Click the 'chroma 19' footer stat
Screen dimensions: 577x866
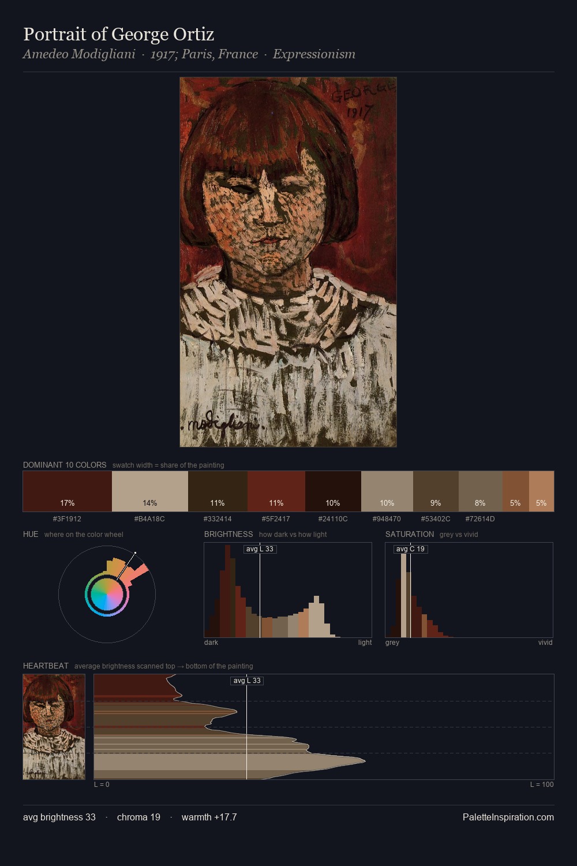(x=138, y=817)
